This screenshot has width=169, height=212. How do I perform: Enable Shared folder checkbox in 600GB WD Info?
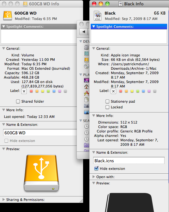point(18,101)
